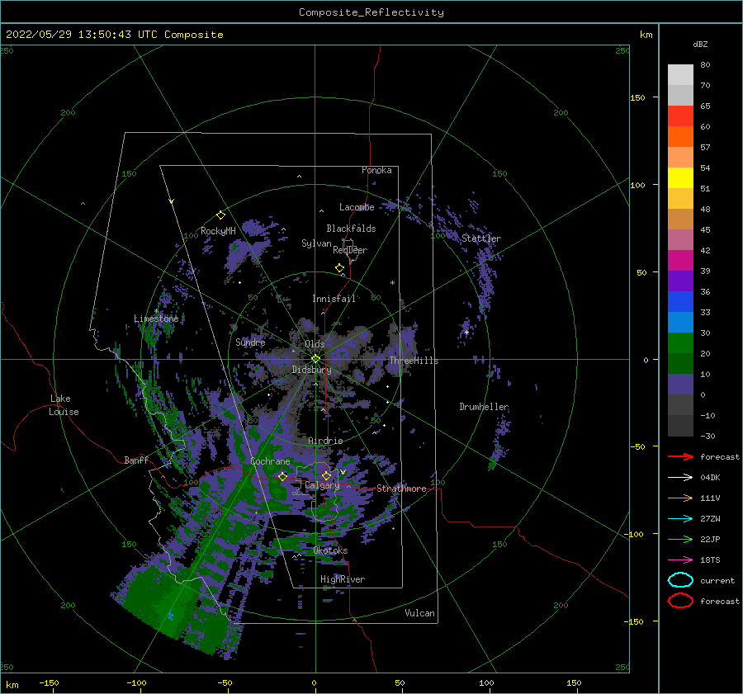743x694 pixels.
Task: Select the yellow diamond marker below Cochrane
Action: 283,476
